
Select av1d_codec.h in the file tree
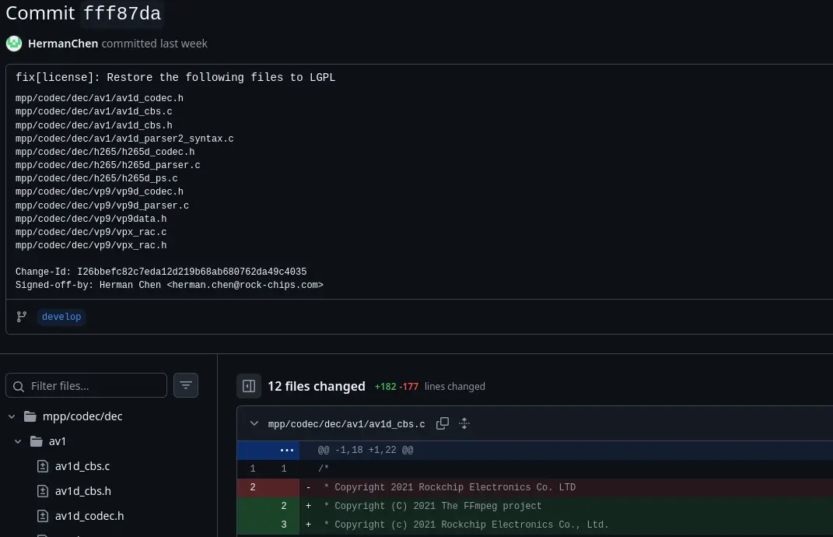tap(89, 516)
